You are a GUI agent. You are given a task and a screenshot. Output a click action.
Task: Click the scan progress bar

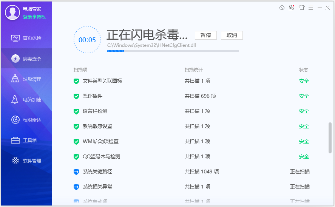(173, 51)
